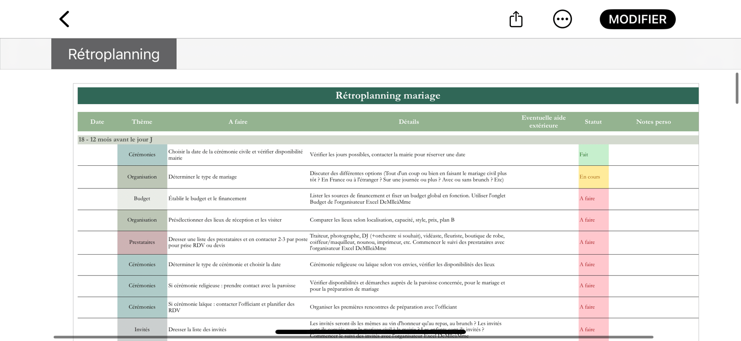The image size is (741, 341).
Task: Select 'Discuter des différentes options' details cell
Action: (409, 177)
